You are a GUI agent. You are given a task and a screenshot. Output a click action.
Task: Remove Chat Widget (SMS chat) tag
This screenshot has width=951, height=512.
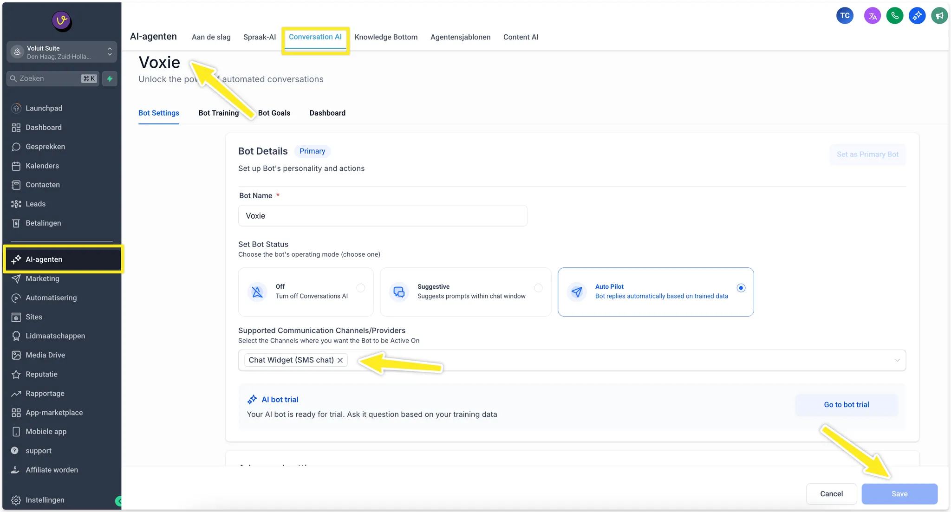(x=340, y=360)
